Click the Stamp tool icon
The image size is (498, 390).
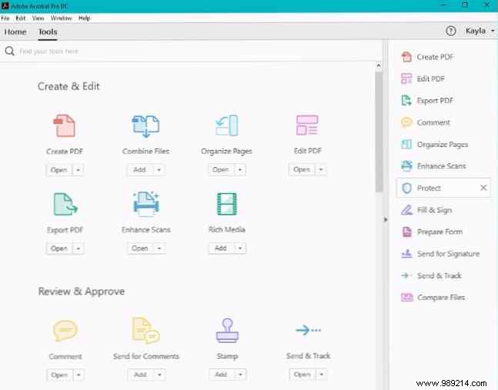point(227,330)
